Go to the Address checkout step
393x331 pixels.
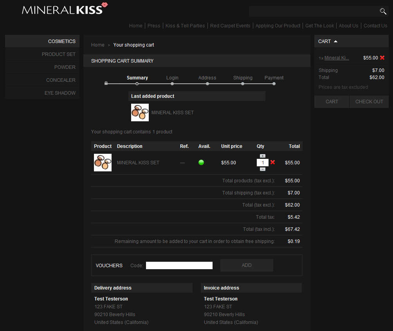tap(207, 78)
